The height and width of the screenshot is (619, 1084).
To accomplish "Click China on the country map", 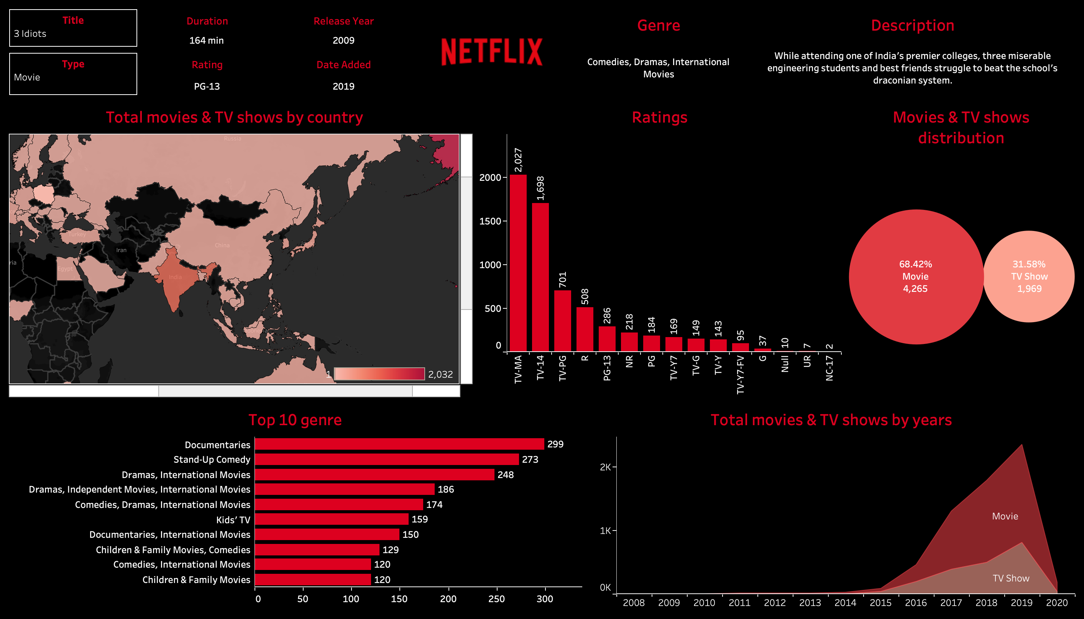I will point(222,245).
